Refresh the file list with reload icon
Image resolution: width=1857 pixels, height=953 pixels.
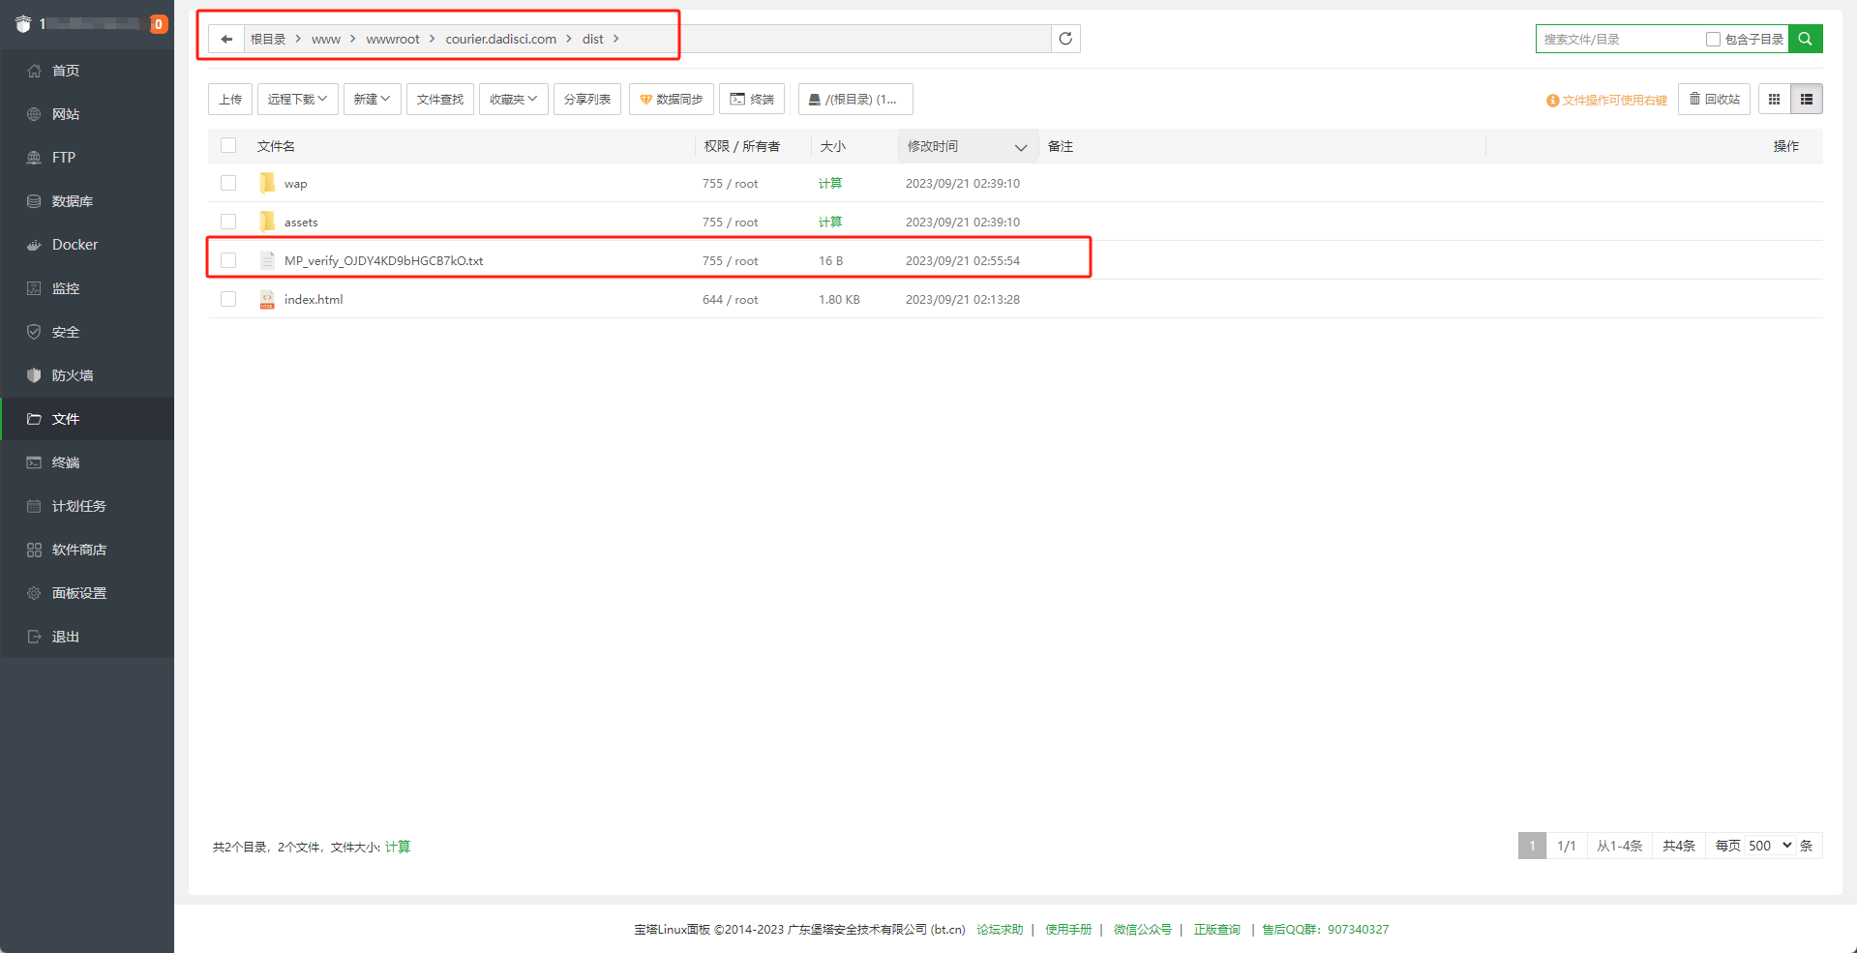coord(1065,39)
